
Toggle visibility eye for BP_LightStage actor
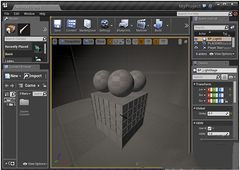196,39
